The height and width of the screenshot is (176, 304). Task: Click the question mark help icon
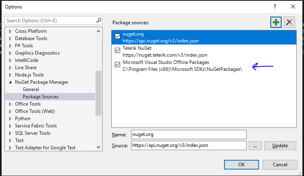click(275, 6)
